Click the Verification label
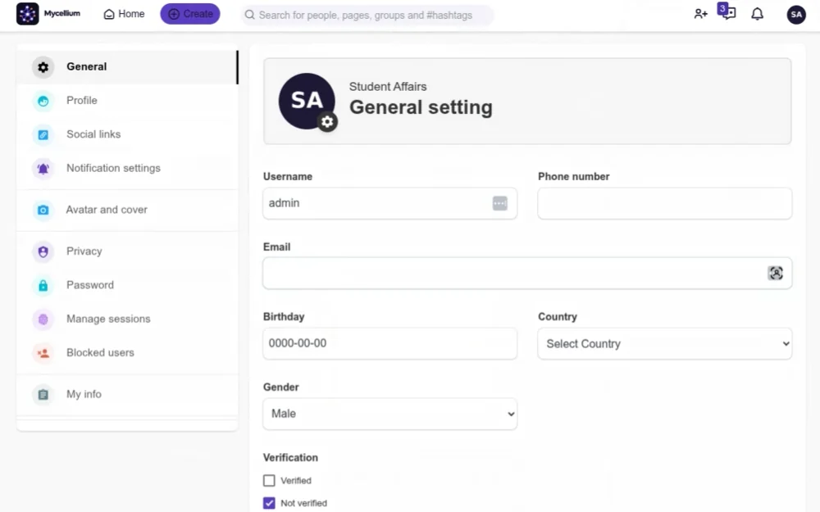 (290, 458)
